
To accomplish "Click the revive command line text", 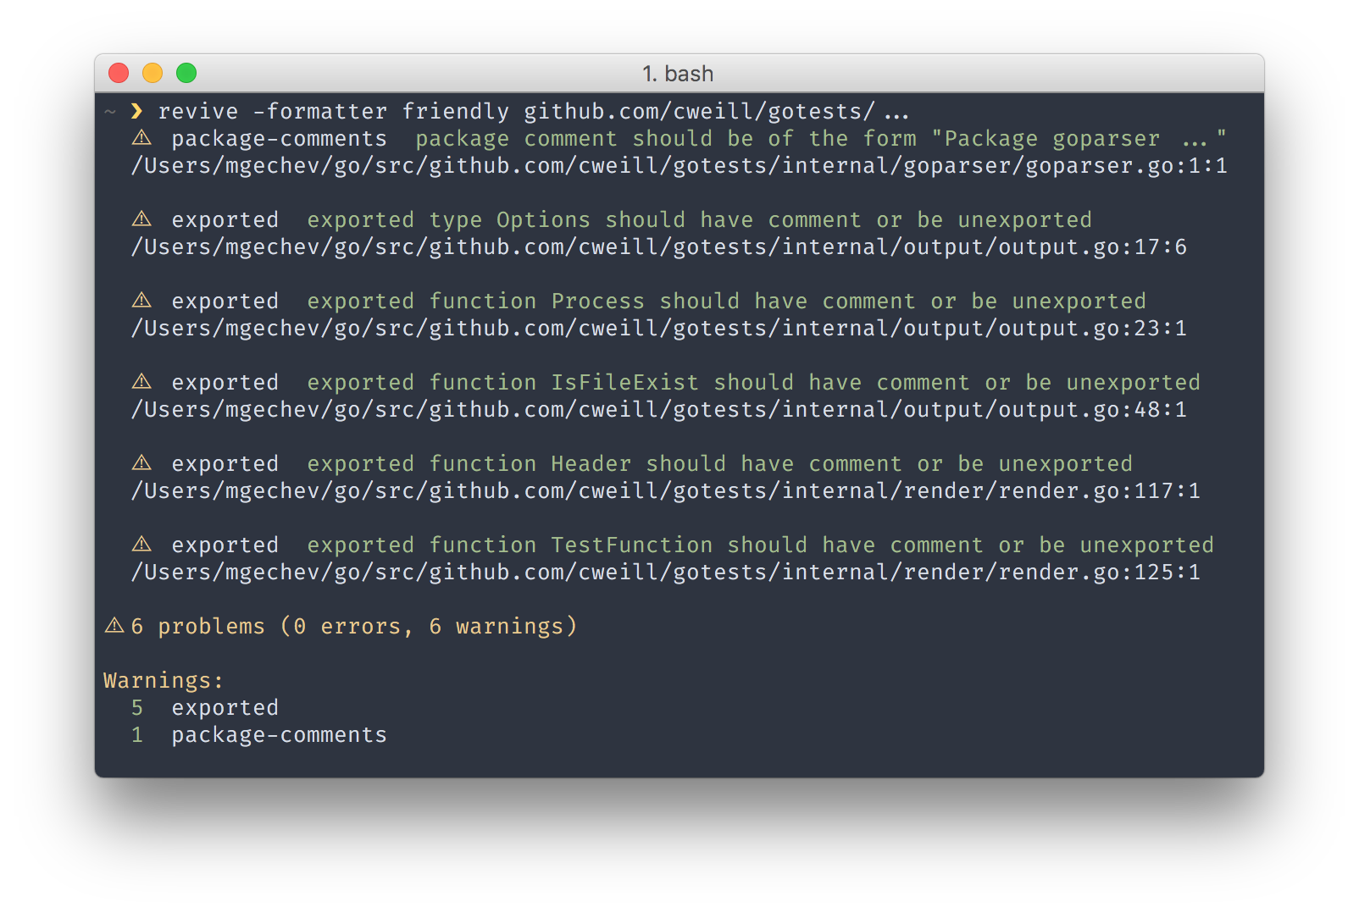I will (x=534, y=111).
